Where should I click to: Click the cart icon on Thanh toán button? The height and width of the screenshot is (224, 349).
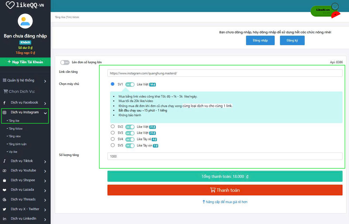[213, 190]
